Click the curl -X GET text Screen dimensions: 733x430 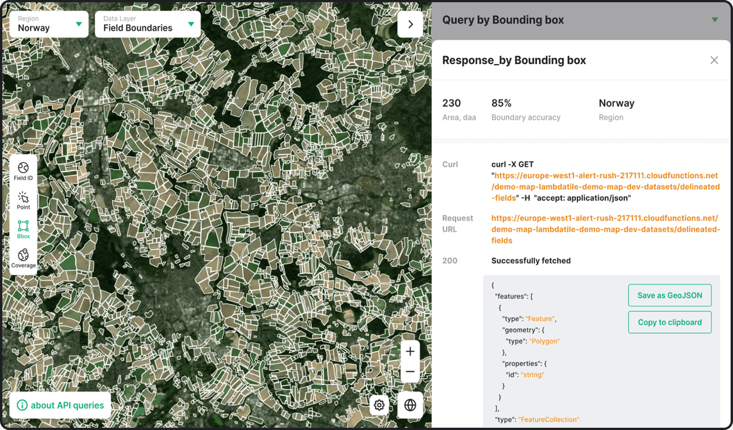(x=513, y=165)
